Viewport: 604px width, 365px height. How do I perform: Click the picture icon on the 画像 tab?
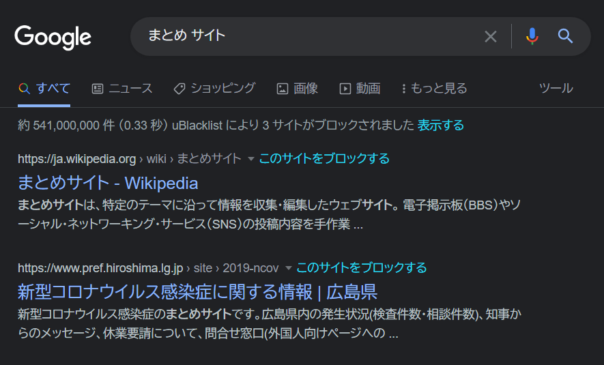283,89
